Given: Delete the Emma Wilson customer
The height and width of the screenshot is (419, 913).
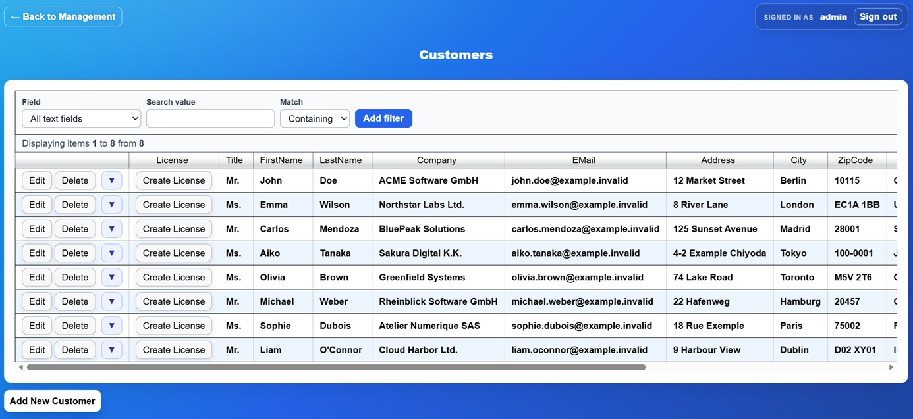Looking at the screenshot, I should 75,205.
